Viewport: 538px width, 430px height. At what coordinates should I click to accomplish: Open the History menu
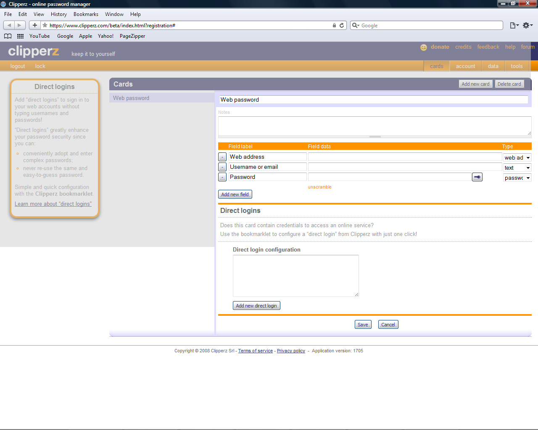(59, 14)
